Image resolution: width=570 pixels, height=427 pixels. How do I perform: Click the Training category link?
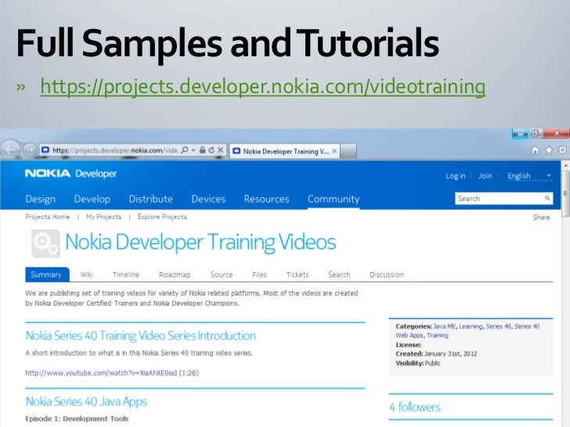438,335
